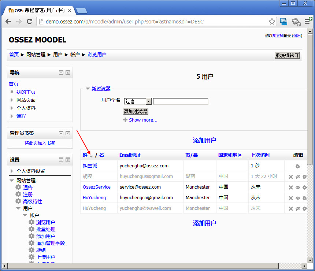
Task: Open Chrome menu icon in toolbar
Action: tap(308, 21)
